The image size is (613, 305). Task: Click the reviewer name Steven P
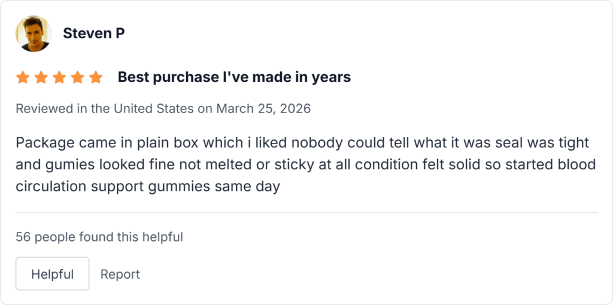coord(94,33)
